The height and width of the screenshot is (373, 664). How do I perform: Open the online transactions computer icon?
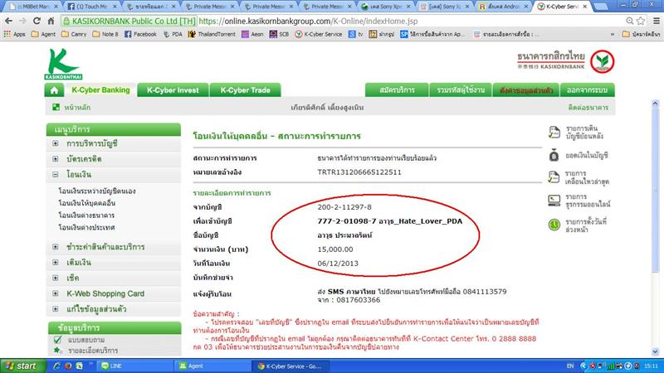pyautogui.click(x=554, y=200)
